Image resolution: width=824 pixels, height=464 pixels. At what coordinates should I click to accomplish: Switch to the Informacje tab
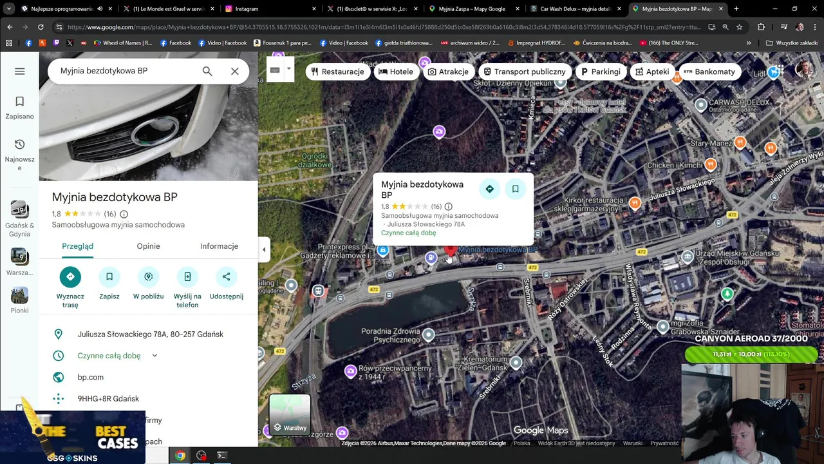click(219, 246)
